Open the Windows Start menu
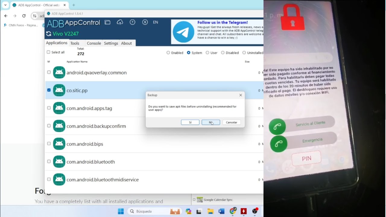 [x=121, y=211]
